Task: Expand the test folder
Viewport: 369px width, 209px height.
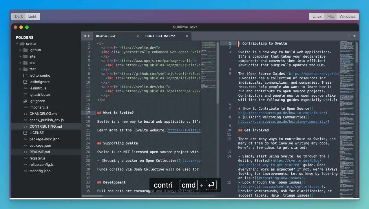Action: coord(21,69)
